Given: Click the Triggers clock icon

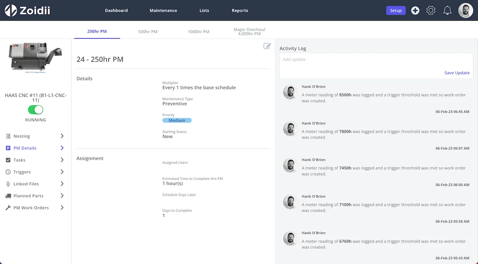Looking at the screenshot, I should pyautogui.click(x=8, y=172).
